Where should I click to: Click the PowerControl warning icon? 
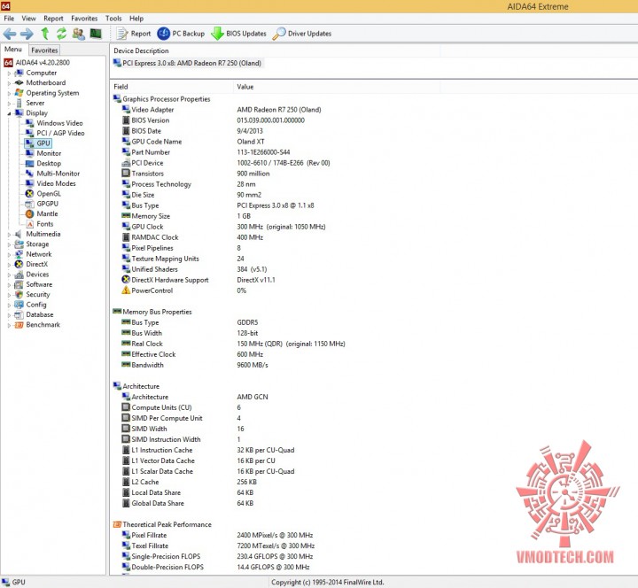[126, 290]
